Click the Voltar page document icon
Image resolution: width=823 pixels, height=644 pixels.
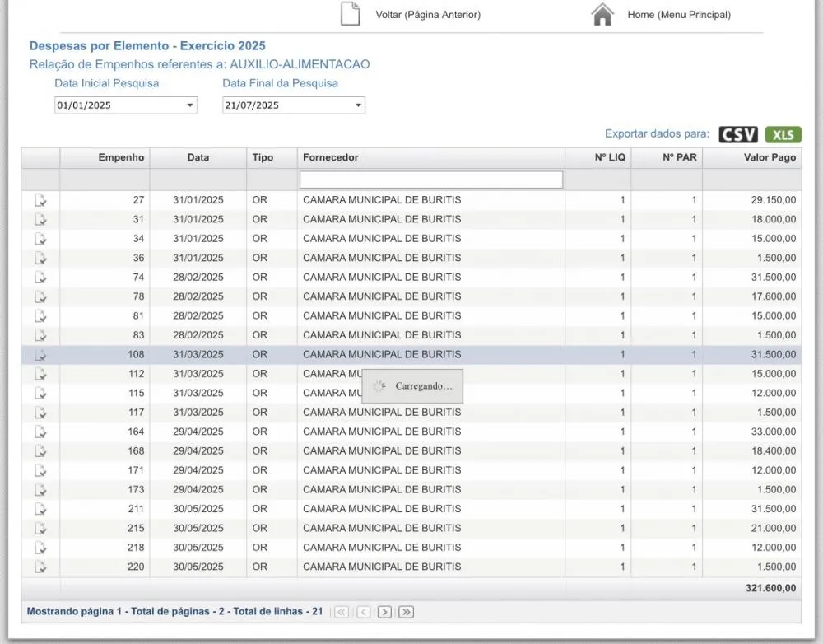point(351,14)
